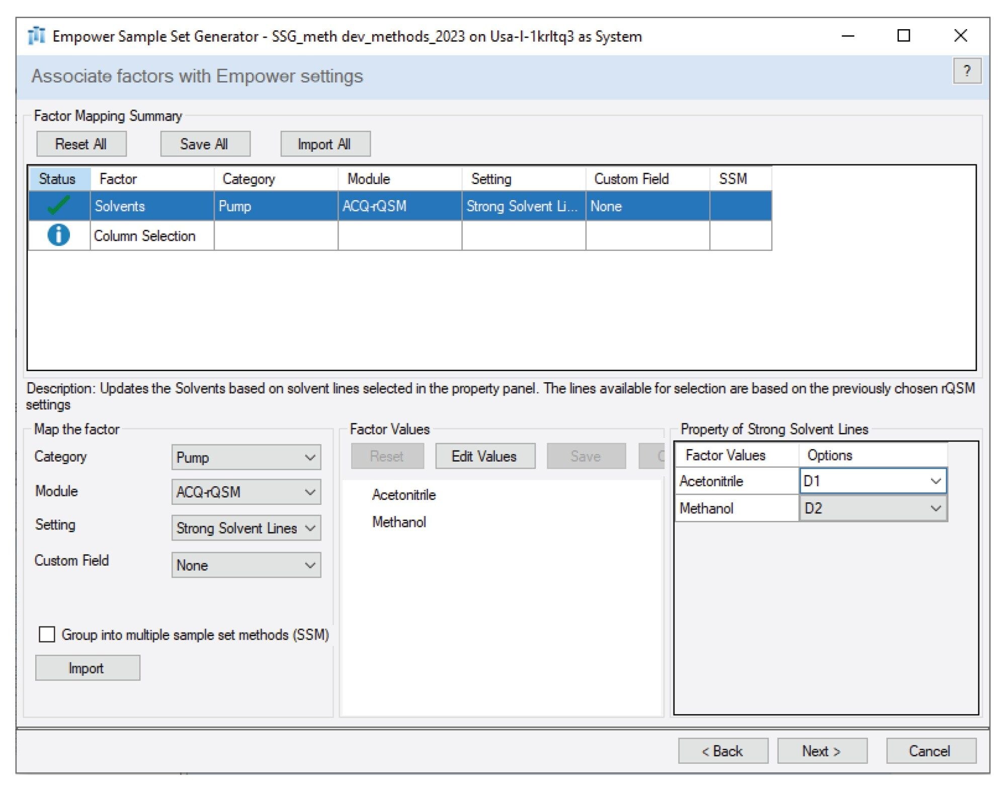
Task: Click the Custom Field column header
Action: click(648, 179)
